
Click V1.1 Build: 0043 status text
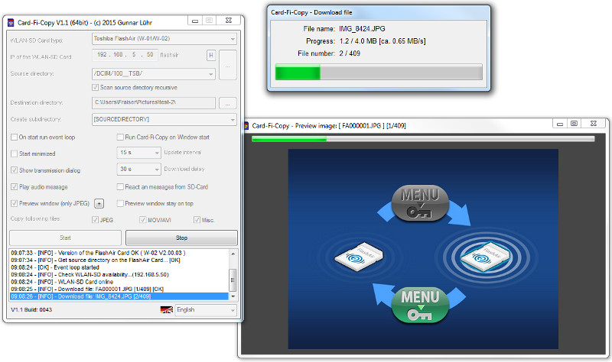31,310
